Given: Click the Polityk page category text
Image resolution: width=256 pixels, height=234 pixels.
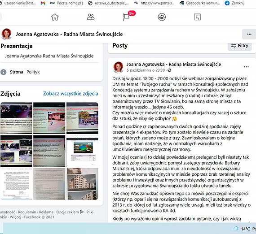Looking at the screenshot, I should point(33,72).
